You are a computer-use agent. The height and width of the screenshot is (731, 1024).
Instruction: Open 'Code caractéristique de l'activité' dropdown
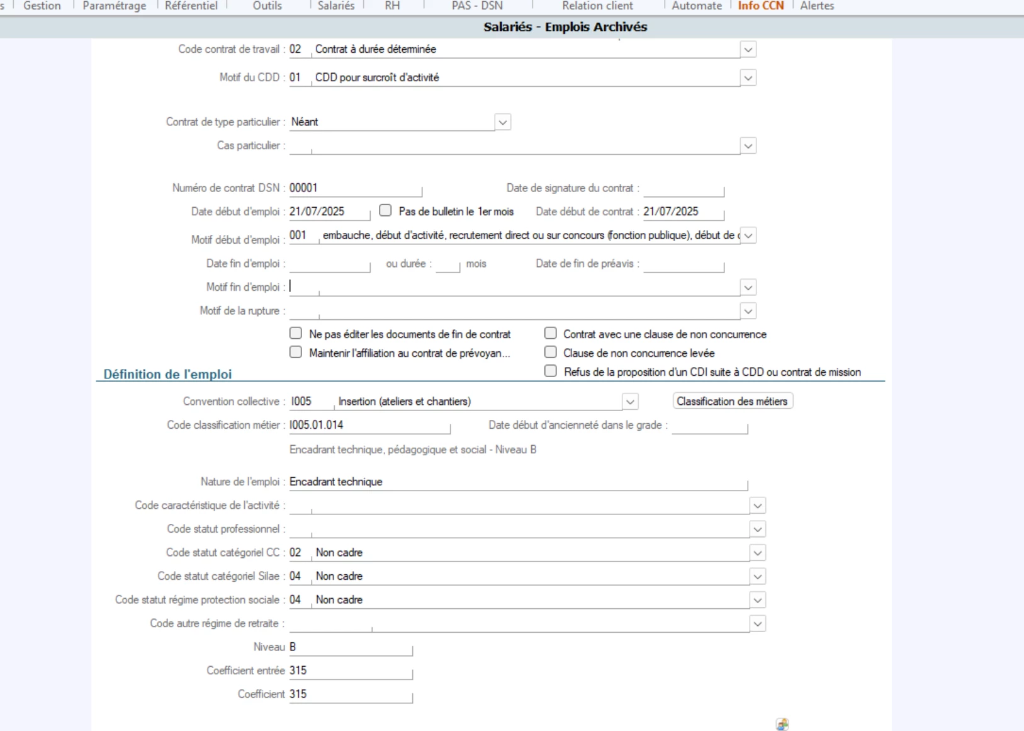point(758,506)
